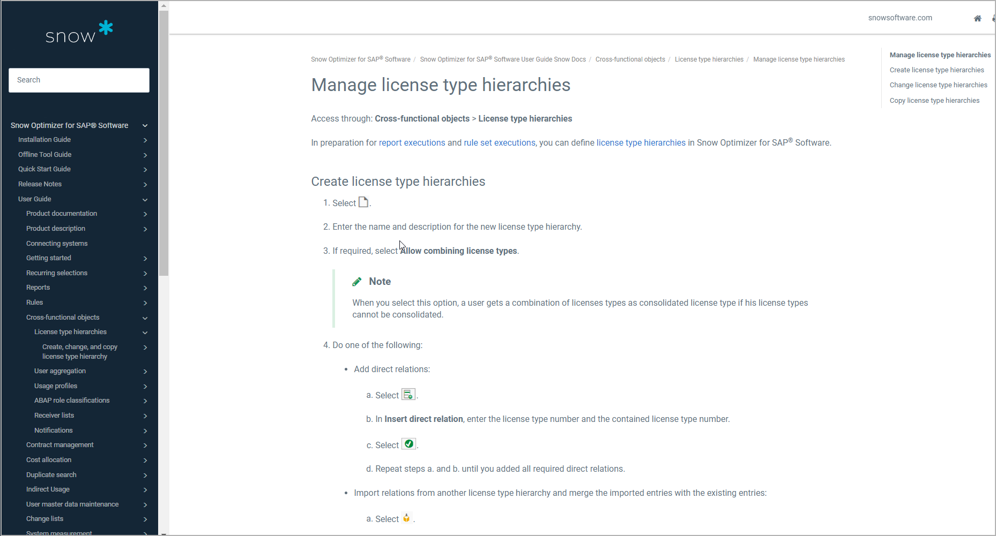Click the green checkmark confirm icon
Screen dimensions: 996x536
click(x=408, y=444)
